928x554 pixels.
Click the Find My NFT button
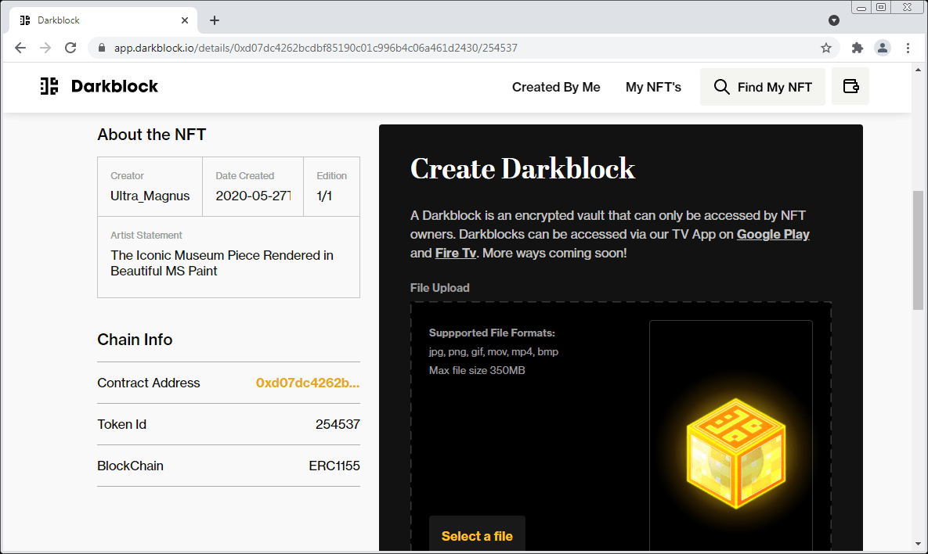tap(762, 86)
